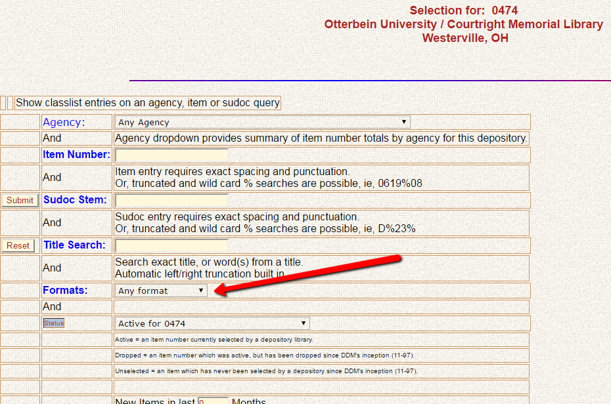Click the 'Westerville, OH' text
The width and height of the screenshot is (611, 404).
click(465, 38)
